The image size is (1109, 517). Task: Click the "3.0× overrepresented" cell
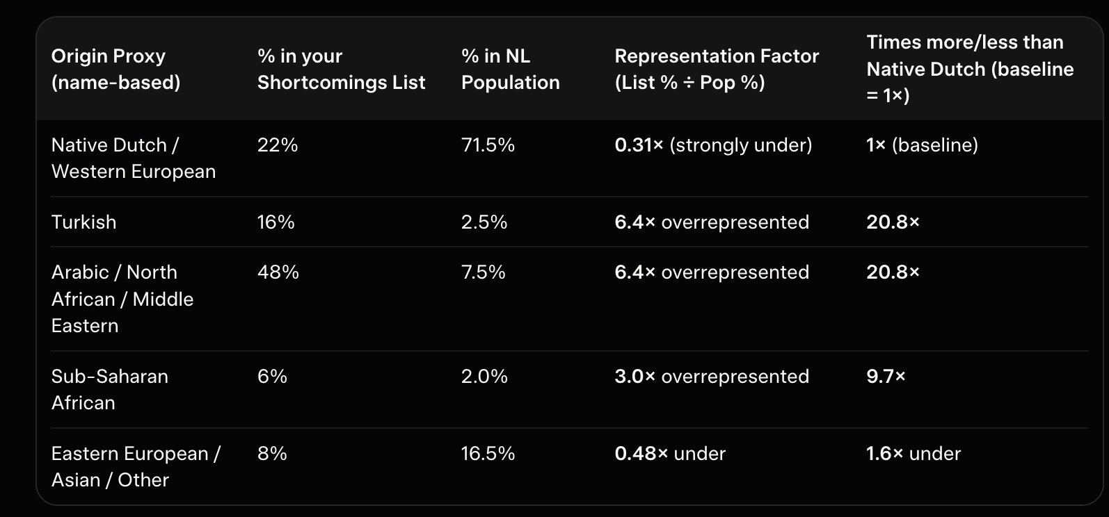click(712, 377)
